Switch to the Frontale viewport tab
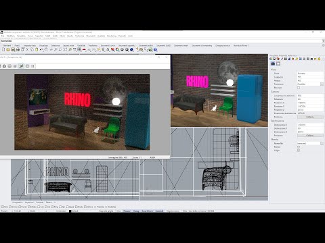325x243 pixels. [39, 202]
